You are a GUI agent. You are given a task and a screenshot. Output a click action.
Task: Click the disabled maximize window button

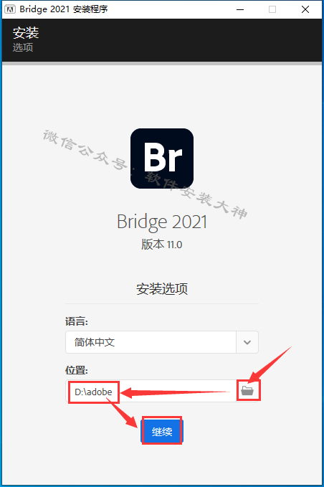click(x=272, y=9)
